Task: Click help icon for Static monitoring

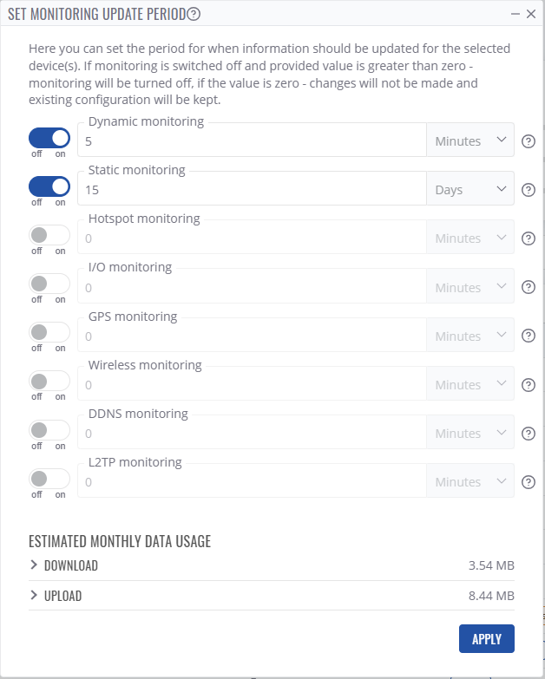Action: click(x=528, y=190)
